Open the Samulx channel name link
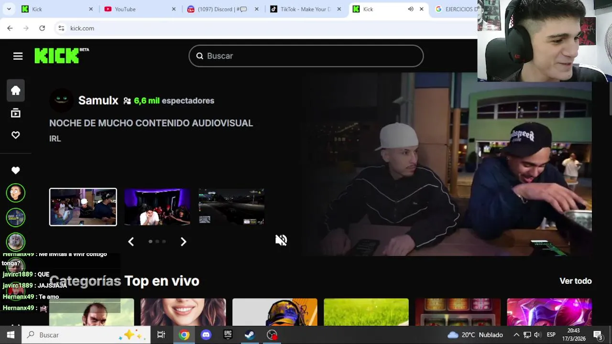The image size is (612, 344). point(98,100)
